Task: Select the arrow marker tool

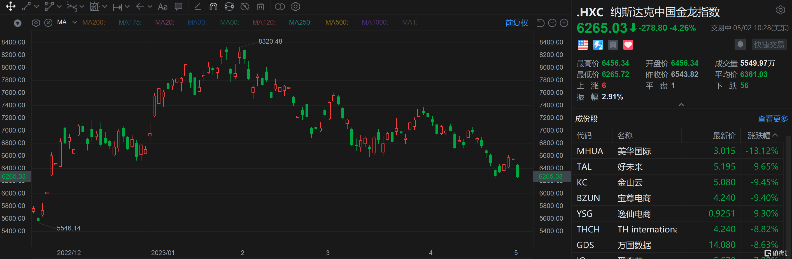Action: click(x=140, y=6)
